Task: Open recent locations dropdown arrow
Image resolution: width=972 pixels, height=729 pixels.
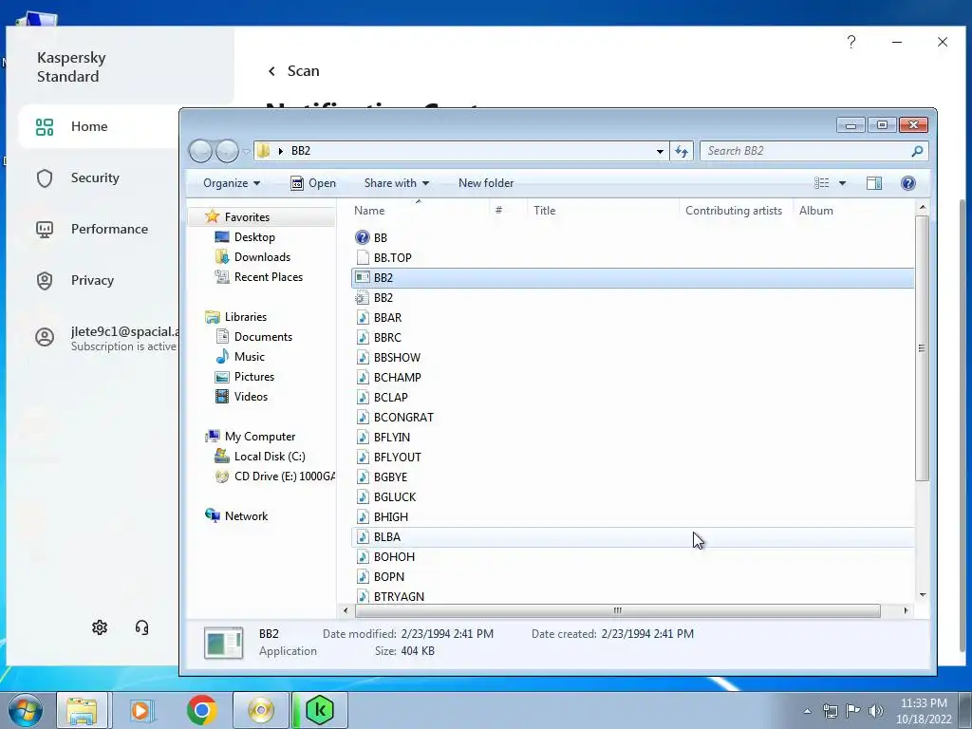Action: click(x=246, y=151)
